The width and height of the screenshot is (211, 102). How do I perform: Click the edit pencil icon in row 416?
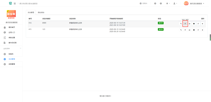coord(198,24)
